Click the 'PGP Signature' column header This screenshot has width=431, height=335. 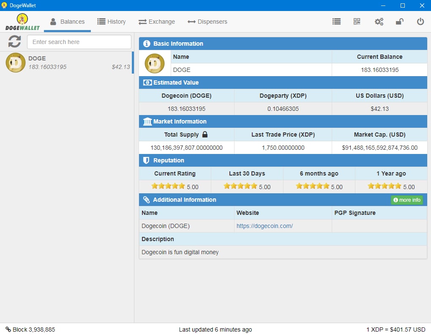tap(355, 213)
